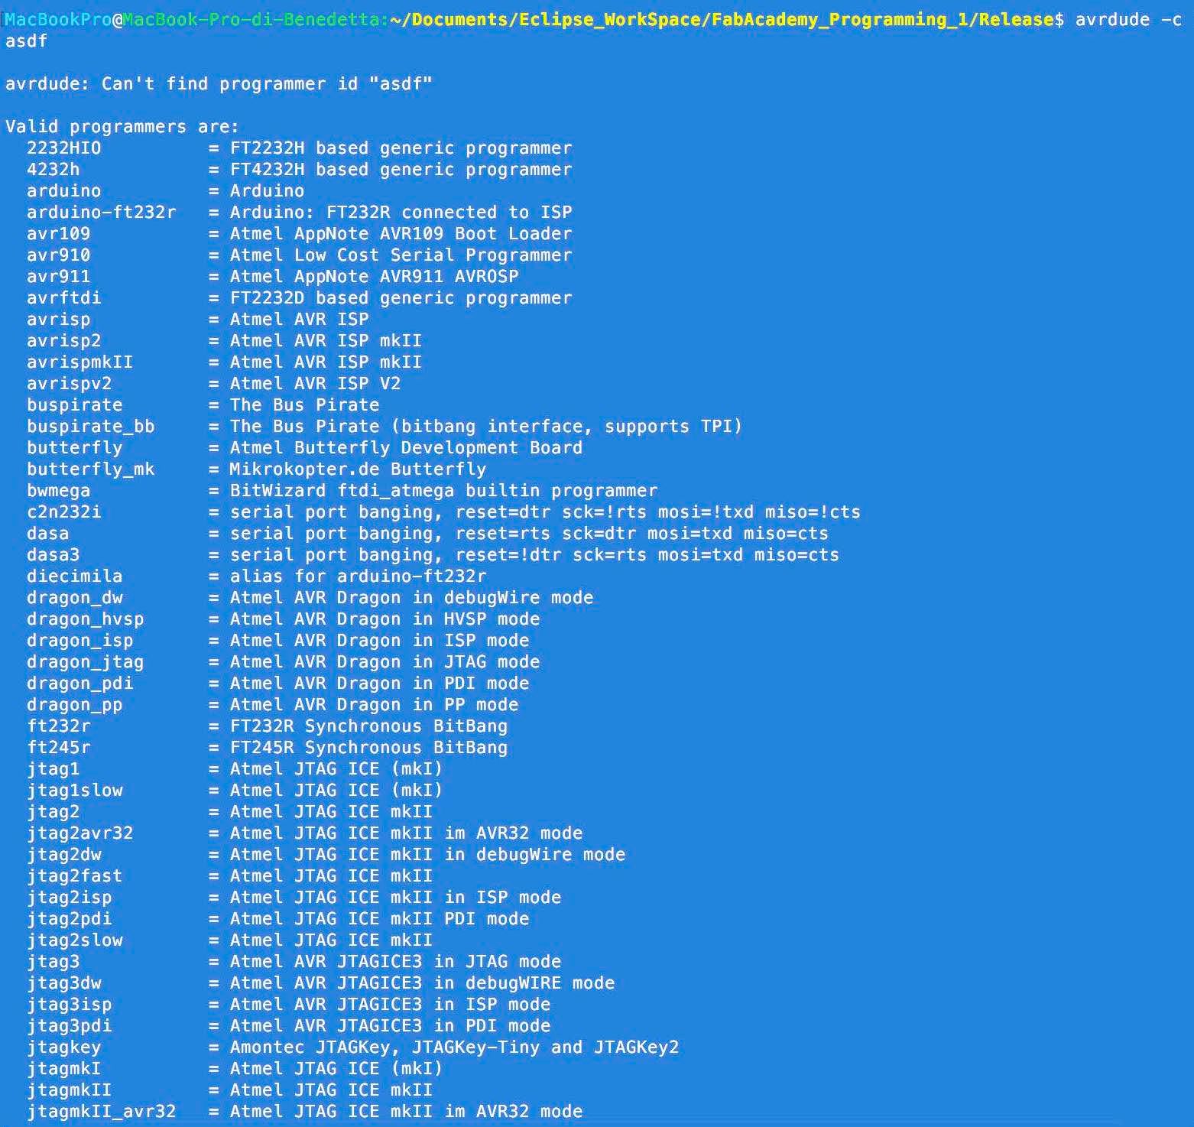Click the bwmega programmer id

tap(58, 491)
